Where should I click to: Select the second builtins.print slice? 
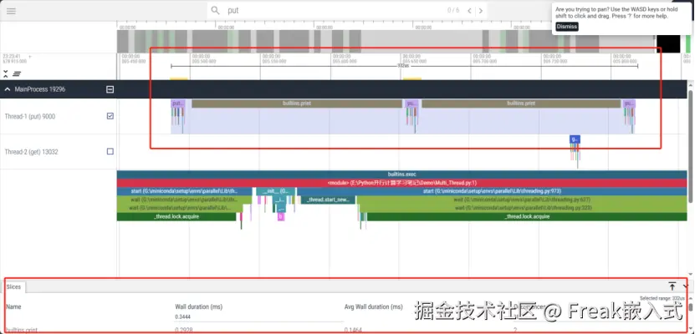521,104
